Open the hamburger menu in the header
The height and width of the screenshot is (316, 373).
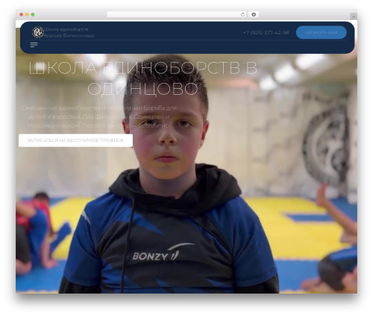pyautogui.click(x=34, y=45)
